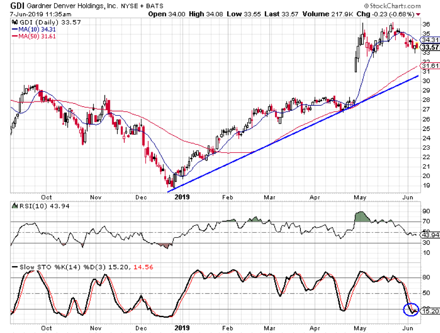Click the 19 price level on right axis
440x333 pixels.
[x=426, y=185]
